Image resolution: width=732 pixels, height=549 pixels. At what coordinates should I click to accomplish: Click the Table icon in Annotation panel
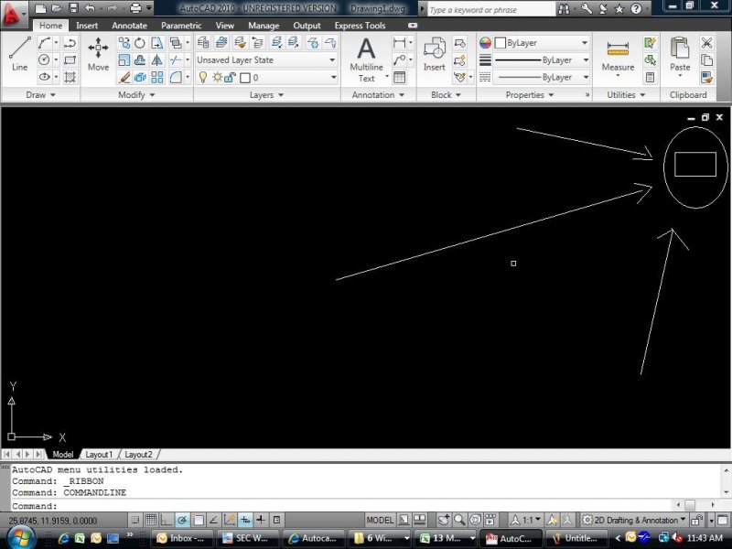[x=399, y=78]
